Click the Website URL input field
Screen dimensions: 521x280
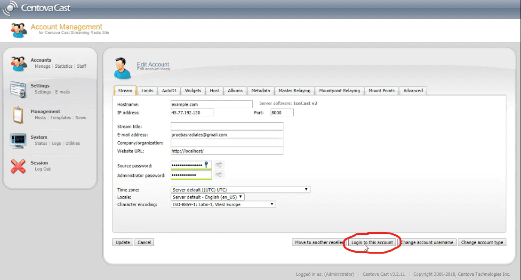227,151
